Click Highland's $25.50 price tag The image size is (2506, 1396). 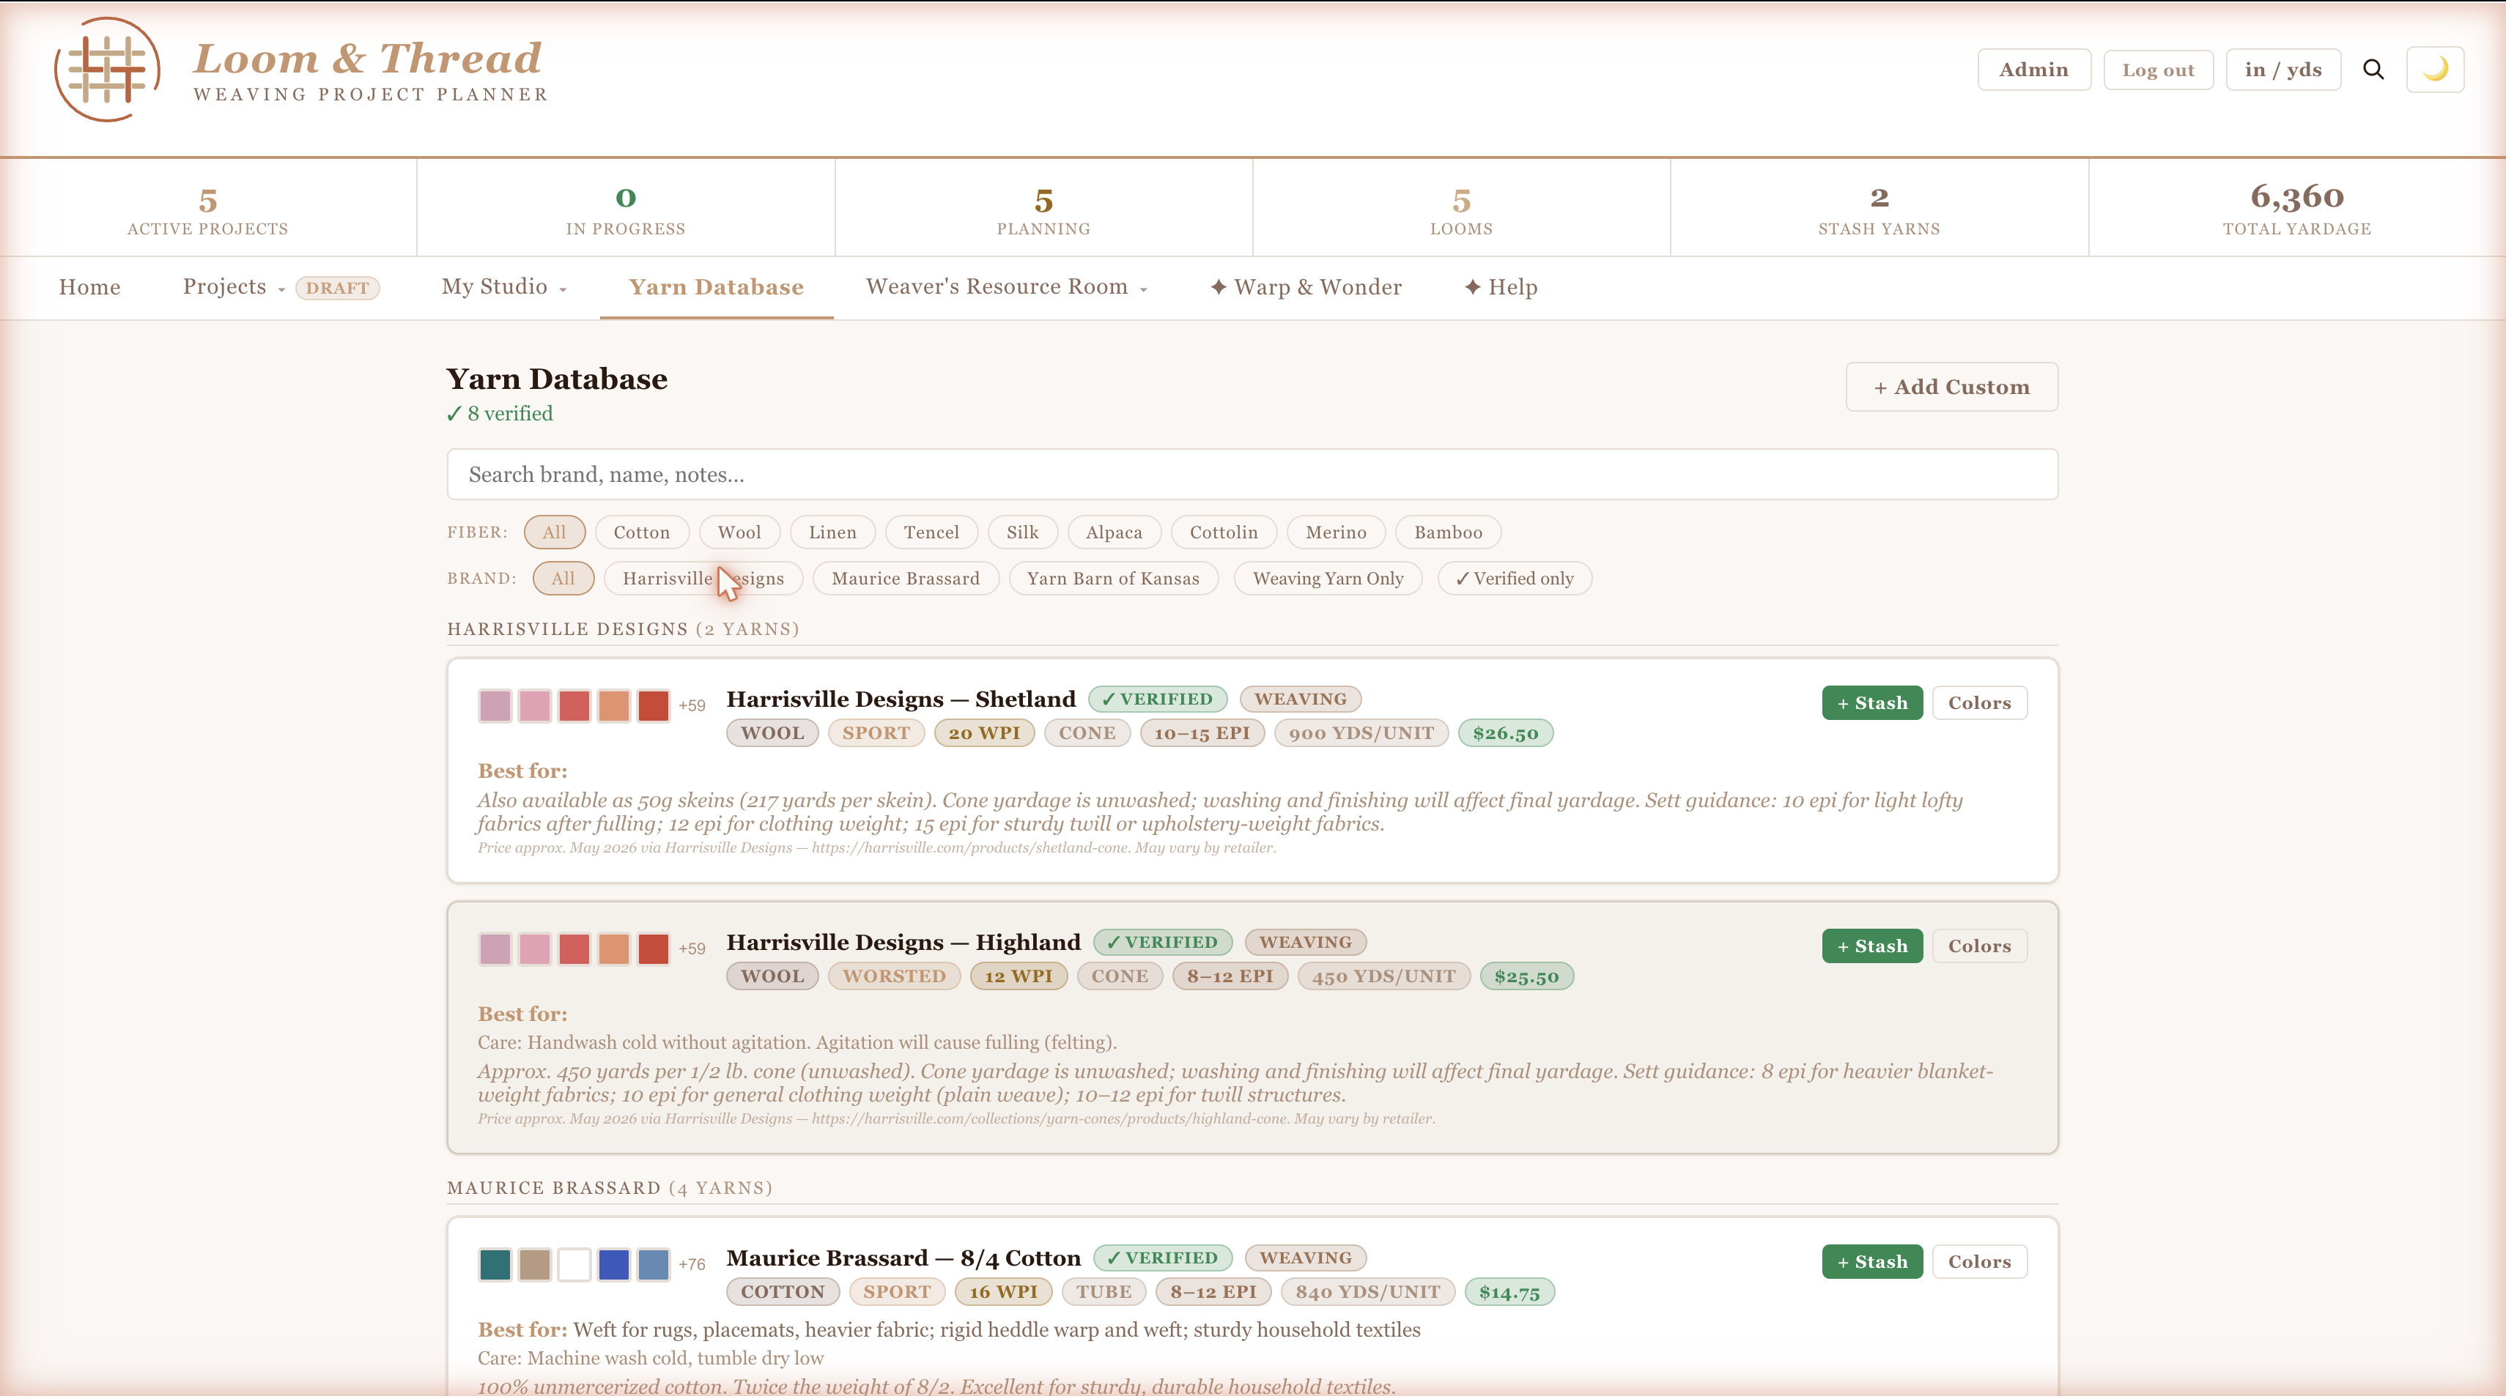[1526, 976]
